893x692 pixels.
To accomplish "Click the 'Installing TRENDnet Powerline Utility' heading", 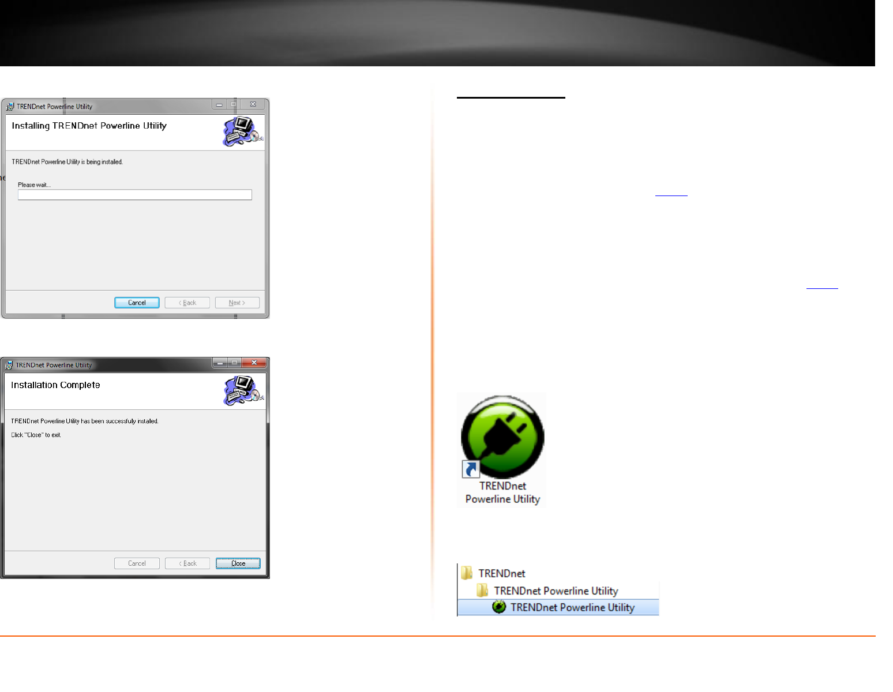I will tap(89, 126).
